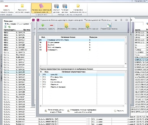148x125 pixels.
Task: Click the icon beside Установить порядок сортировки
Action: coord(68,111)
